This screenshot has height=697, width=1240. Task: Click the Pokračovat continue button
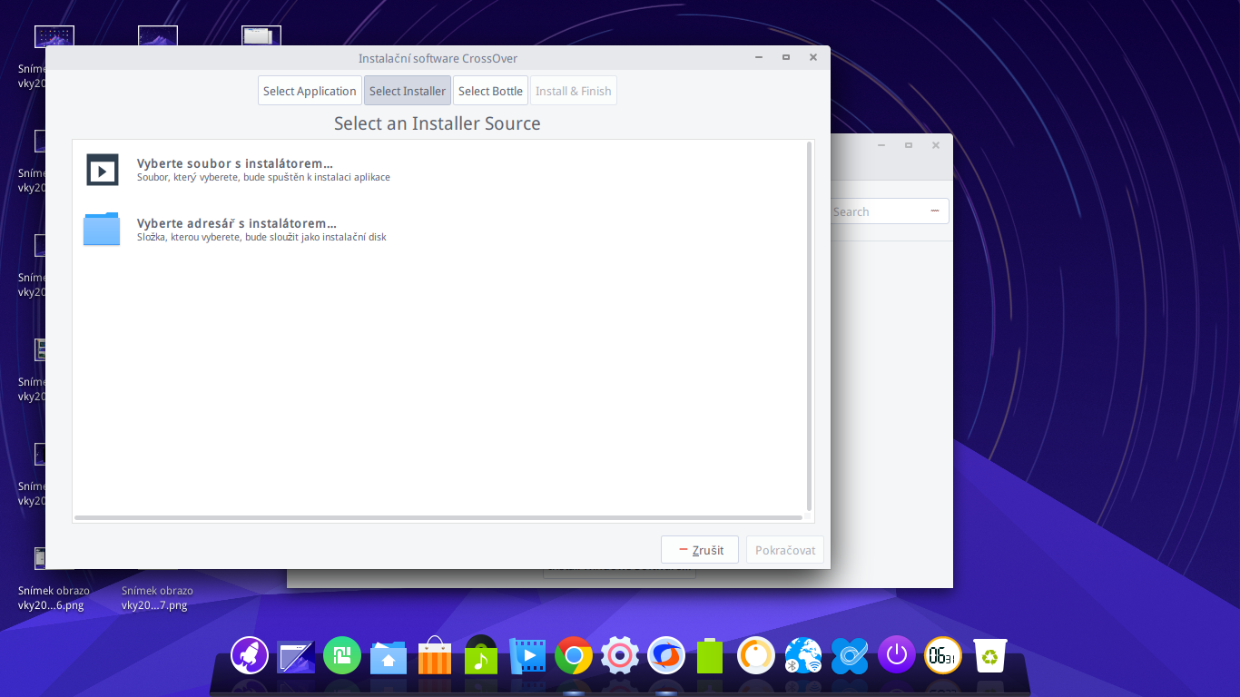785,550
